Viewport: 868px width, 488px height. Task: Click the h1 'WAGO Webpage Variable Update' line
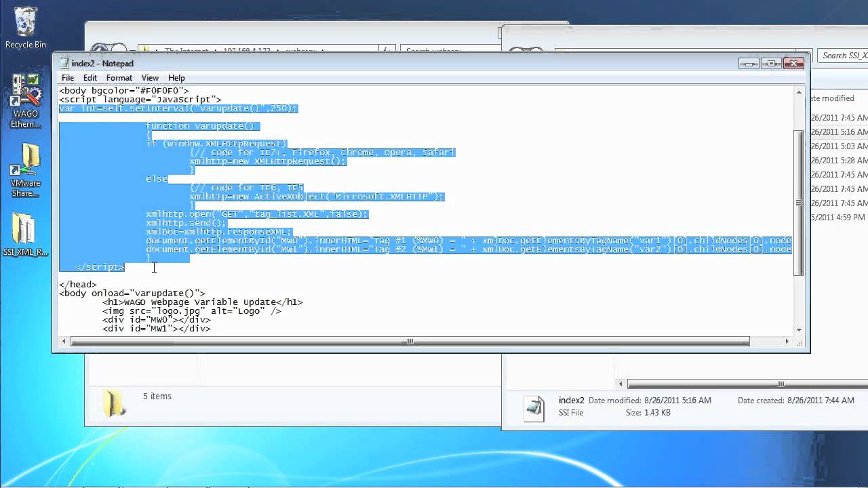203,302
